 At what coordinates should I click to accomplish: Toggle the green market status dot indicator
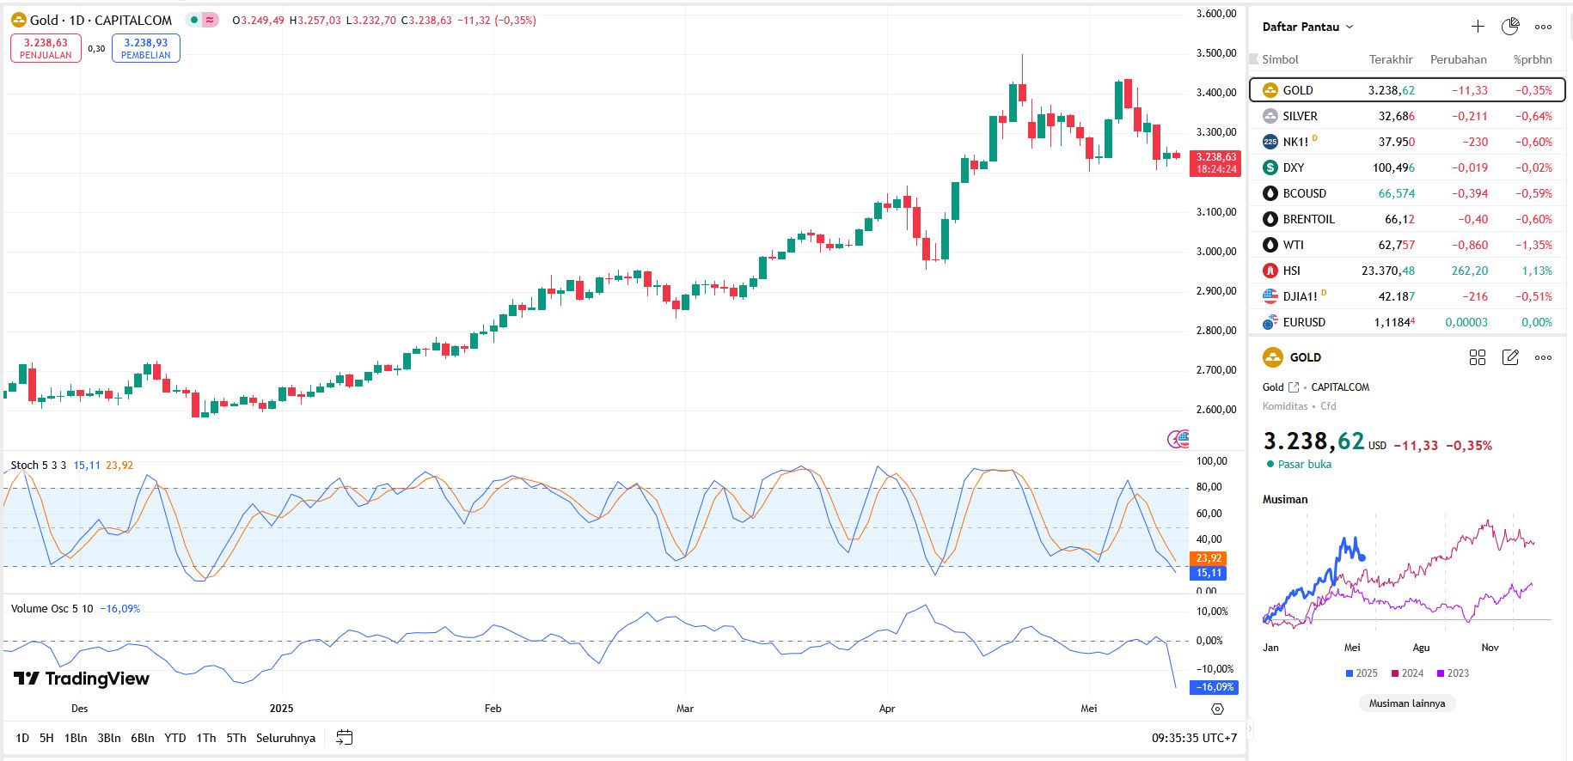tap(194, 20)
